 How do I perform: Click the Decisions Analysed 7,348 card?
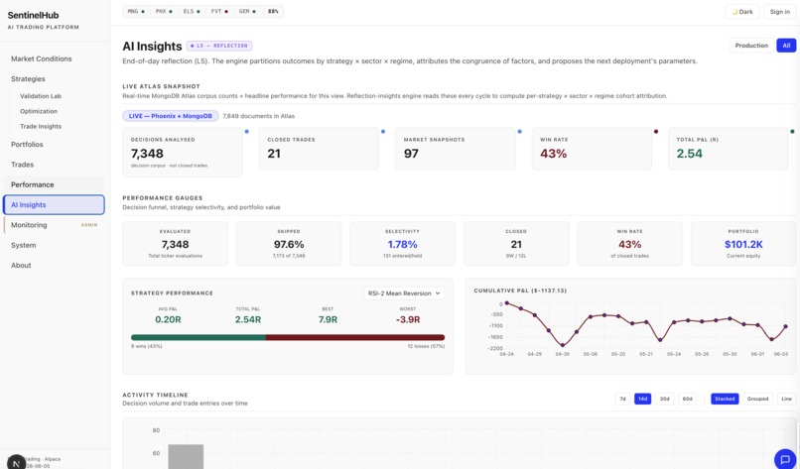183,153
